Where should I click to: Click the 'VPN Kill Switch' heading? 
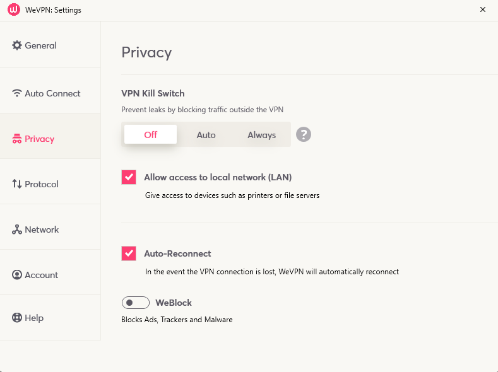click(x=153, y=93)
